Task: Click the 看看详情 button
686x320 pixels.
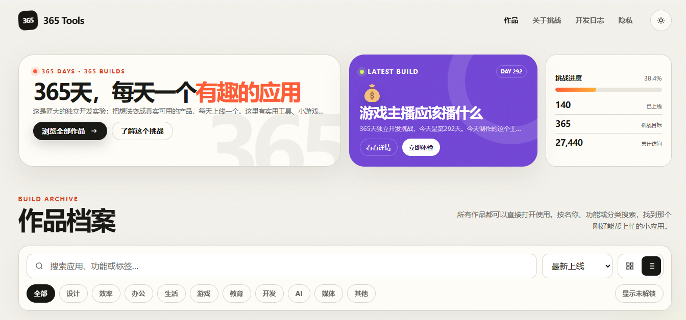Action: (x=379, y=147)
